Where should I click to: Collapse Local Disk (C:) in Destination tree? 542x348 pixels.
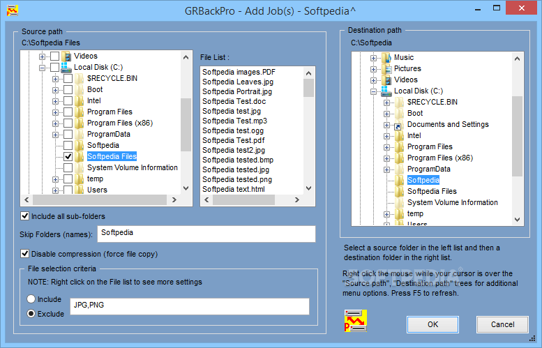(x=373, y=91)
